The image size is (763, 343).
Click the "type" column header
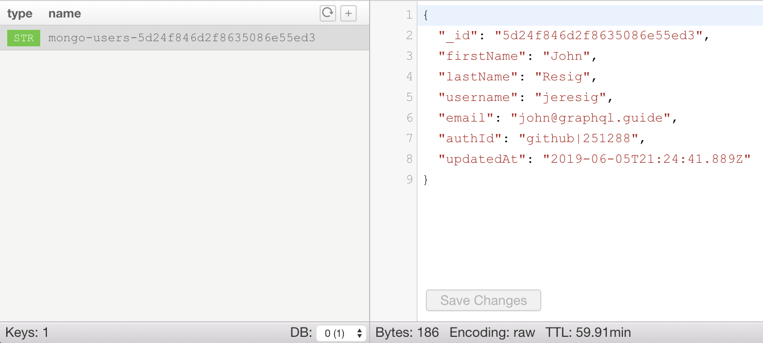(20, 14)
